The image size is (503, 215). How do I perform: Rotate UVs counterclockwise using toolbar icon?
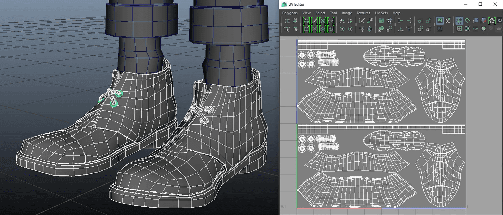click(342, 29)
